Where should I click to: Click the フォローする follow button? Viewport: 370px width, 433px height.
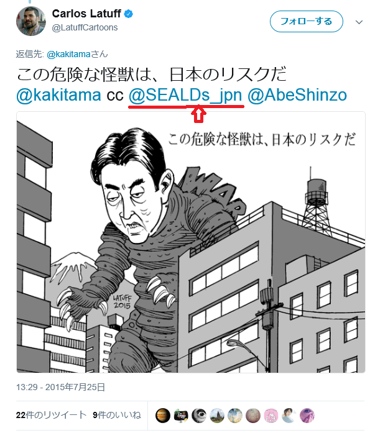(x=307, y=21)
